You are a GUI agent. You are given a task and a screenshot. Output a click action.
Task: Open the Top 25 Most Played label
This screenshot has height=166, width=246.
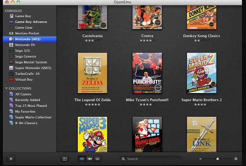tap(31, 106)
